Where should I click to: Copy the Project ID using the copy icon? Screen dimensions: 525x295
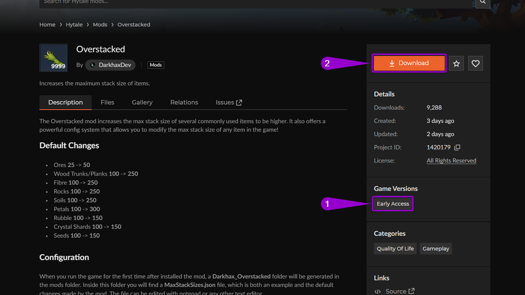457,147
